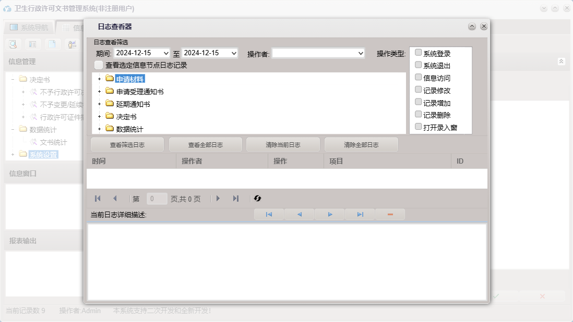
Task: Go to next page of log table
Action: (218, 199)
